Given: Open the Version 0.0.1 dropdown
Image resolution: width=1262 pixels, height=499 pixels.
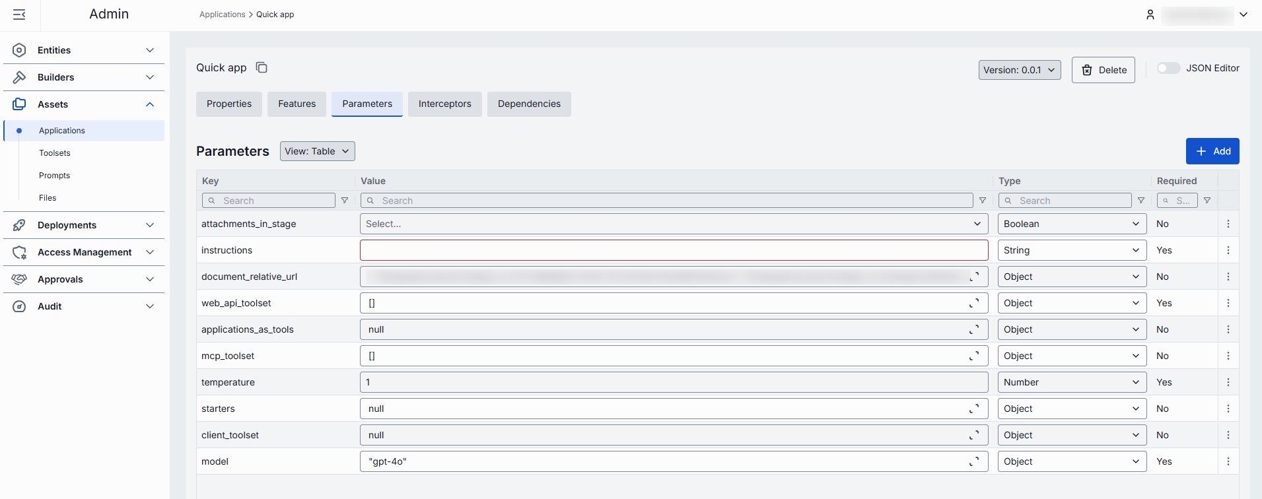Looking at the screenshot, I should pos(1019,70).
